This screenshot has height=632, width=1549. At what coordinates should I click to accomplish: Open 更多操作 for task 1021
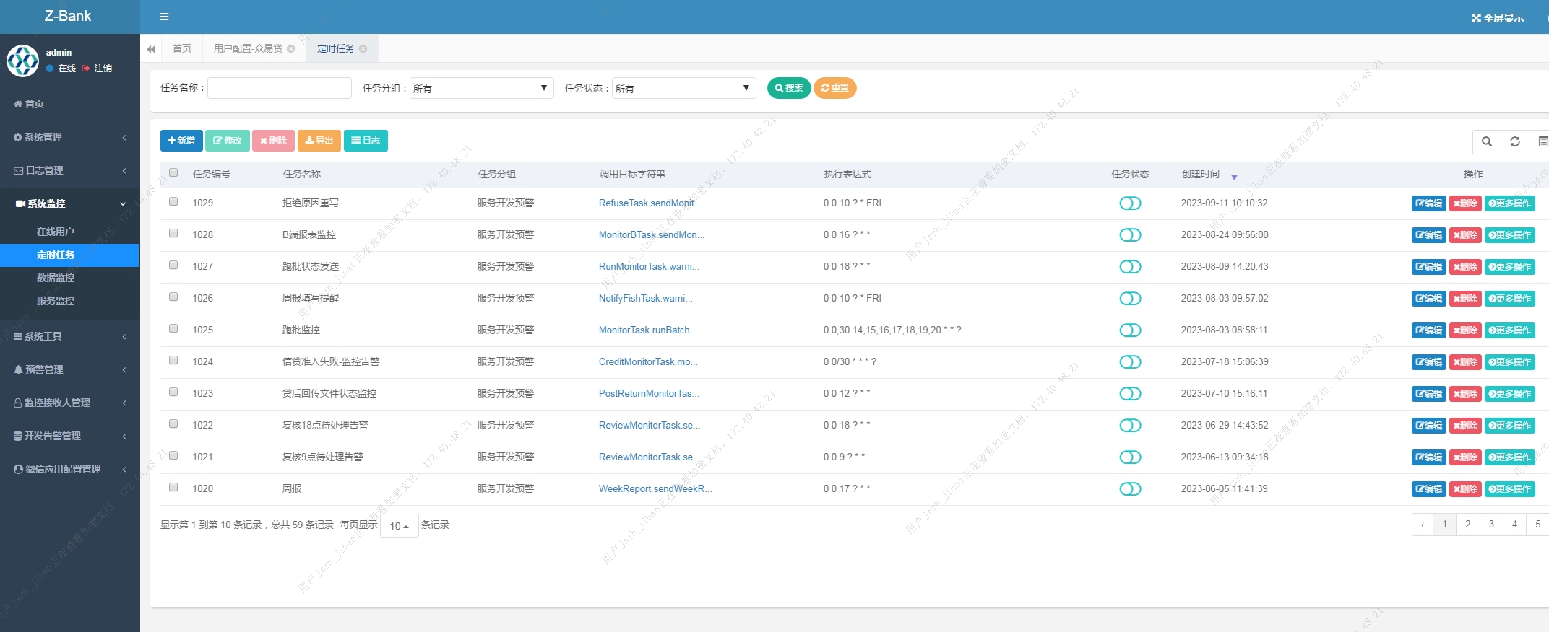coord(1510,457)
